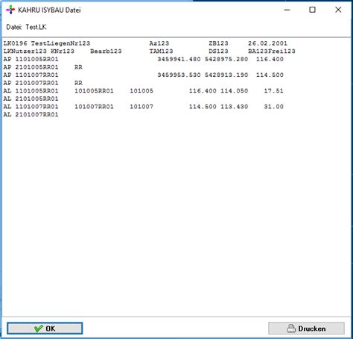This screenshot has width=353, height=339.
Task: Click the text 'ZB123'
Action: (x=218, y=43)
